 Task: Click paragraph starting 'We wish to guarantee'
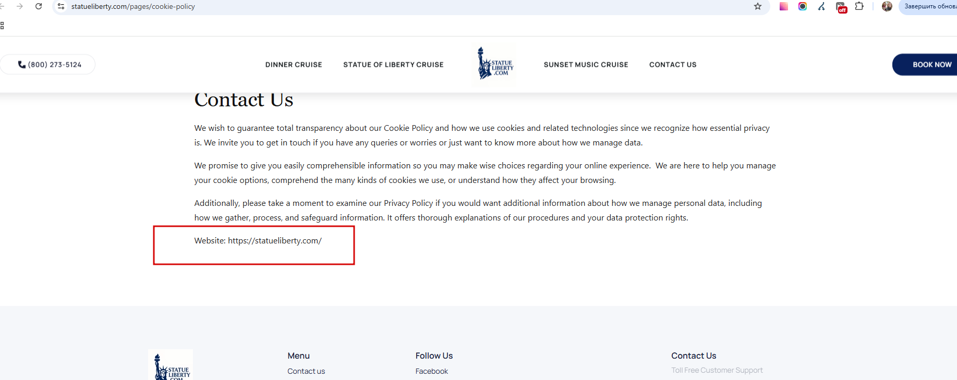pos(482,136)
